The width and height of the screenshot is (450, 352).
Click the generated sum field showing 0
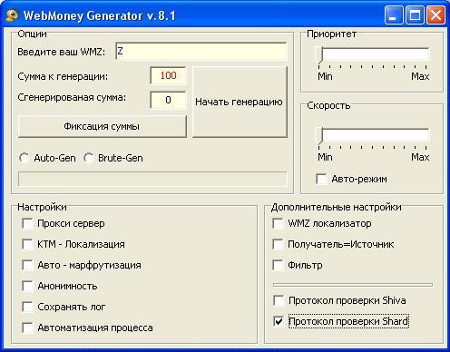tap(168, 100)
